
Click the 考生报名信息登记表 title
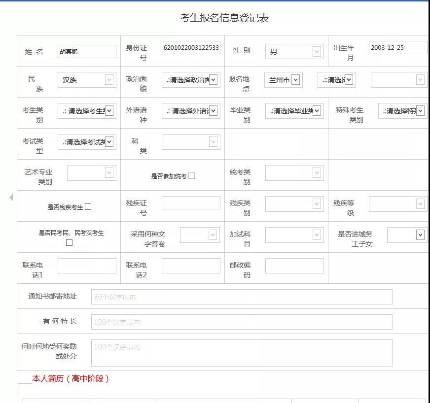coord(224,18)
